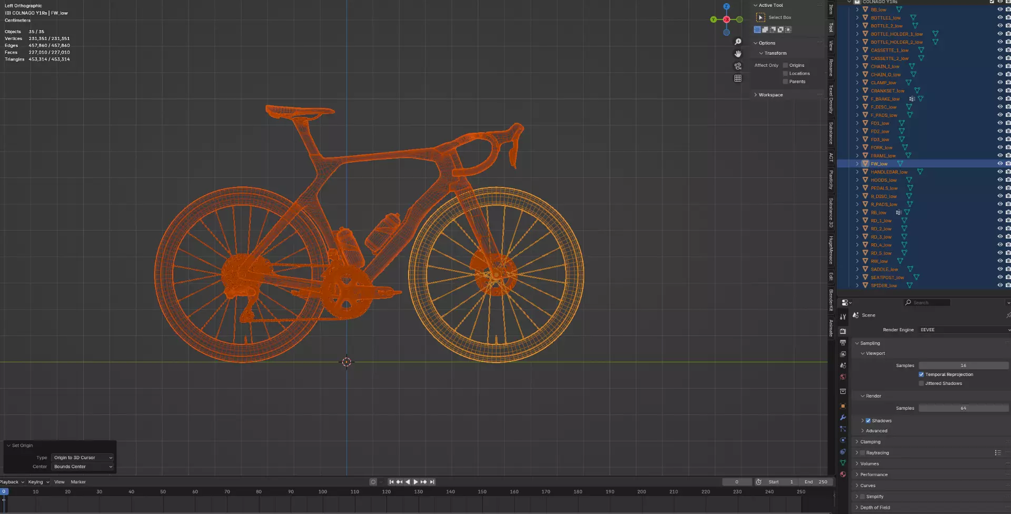1011x514 pixels.
Task: Open the Physics properties tab icon
Action: click(843, 440)
